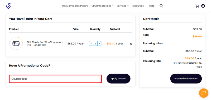Open the shopping cart icon
This screenshot has width=211, height=100.
[x=197, y=6]
